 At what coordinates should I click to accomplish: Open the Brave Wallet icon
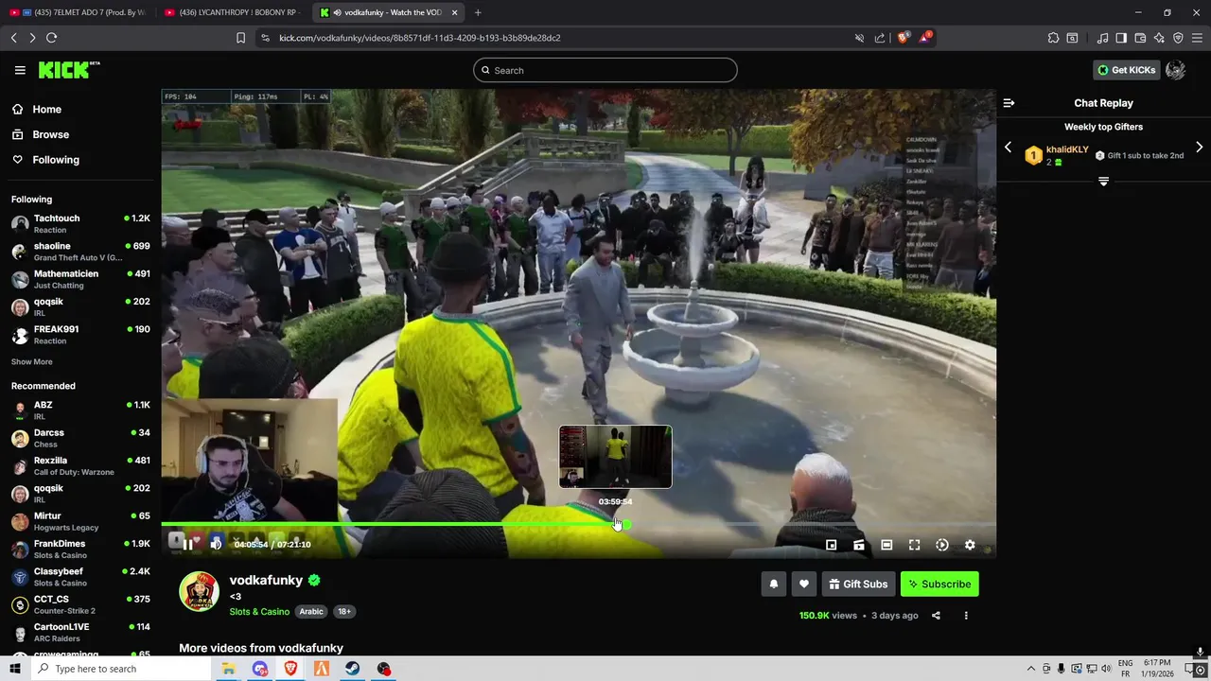[1140, 38]
